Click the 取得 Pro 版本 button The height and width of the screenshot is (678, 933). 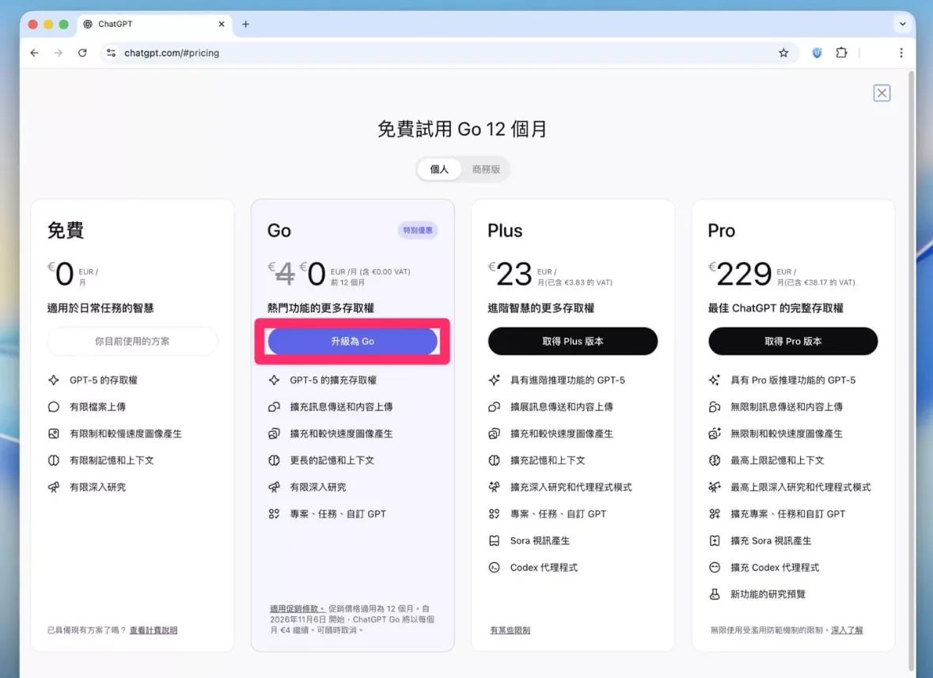coord(793,341)
